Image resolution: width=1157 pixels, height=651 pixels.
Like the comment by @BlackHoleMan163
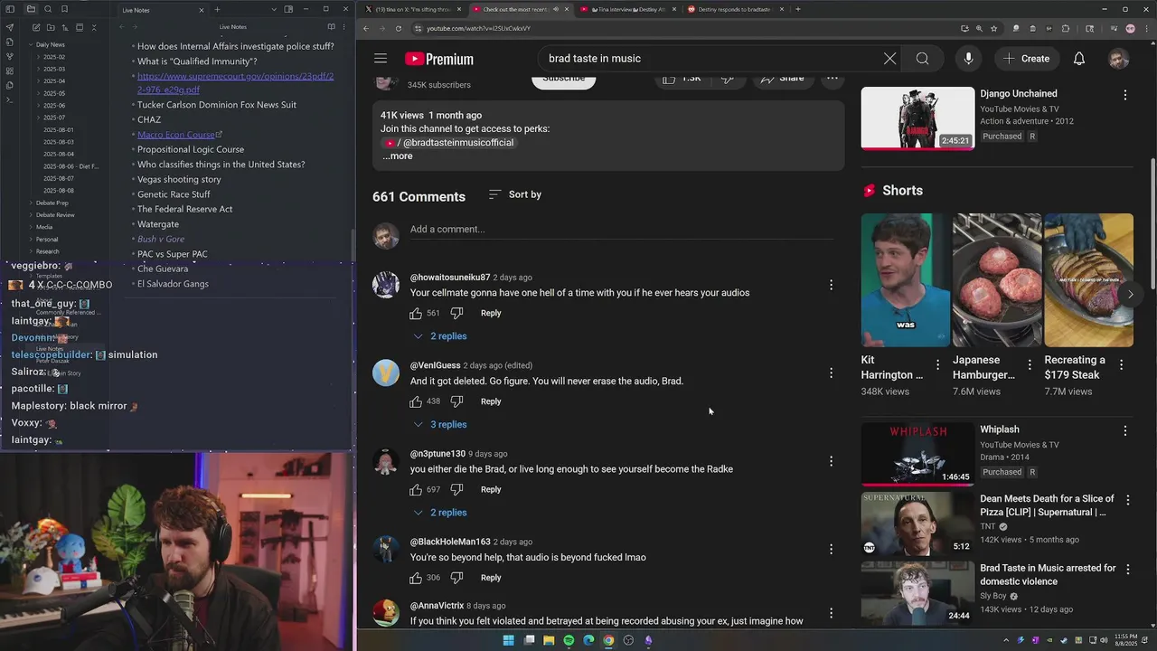click(x=416, y=578)
